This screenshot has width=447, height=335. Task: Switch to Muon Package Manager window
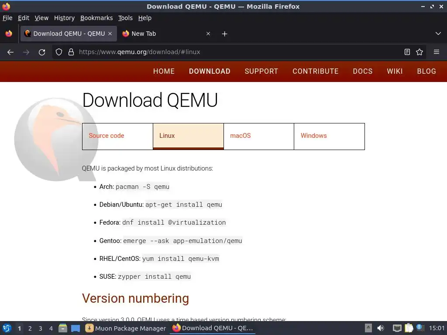(x=126, y=328)
